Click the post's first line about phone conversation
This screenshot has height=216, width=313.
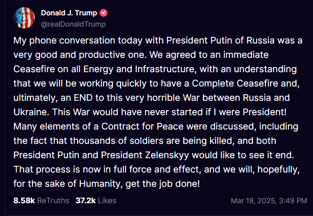pos(154,40)
